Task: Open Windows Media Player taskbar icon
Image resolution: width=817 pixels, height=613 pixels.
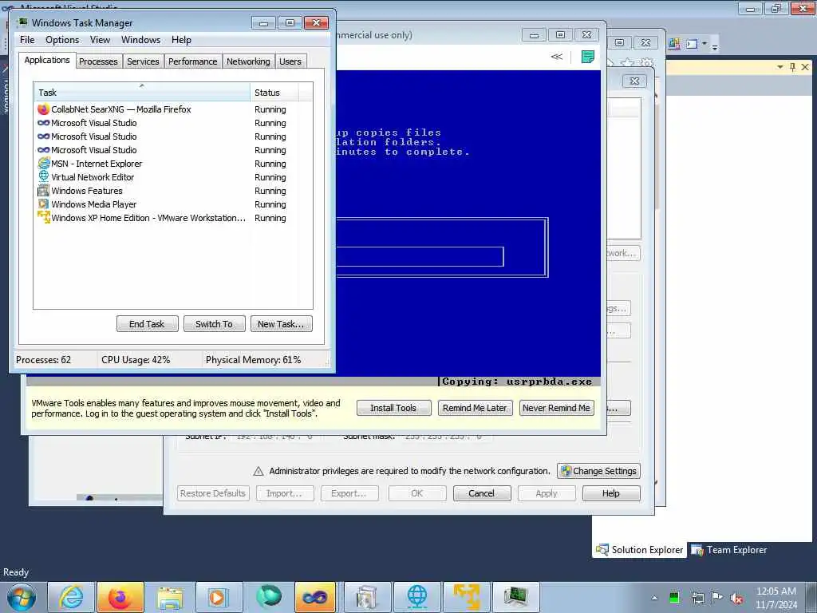Action: click(x=219, y=597)
